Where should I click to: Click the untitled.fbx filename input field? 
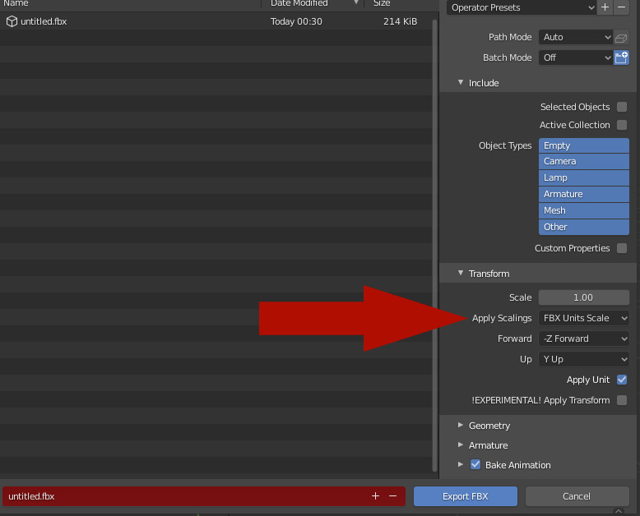click(181, 496)
